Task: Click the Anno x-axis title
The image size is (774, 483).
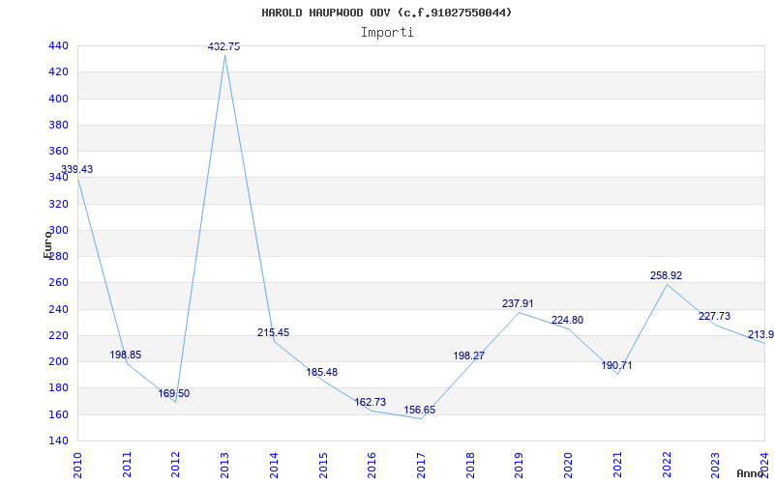Action: tap(749, 473)
